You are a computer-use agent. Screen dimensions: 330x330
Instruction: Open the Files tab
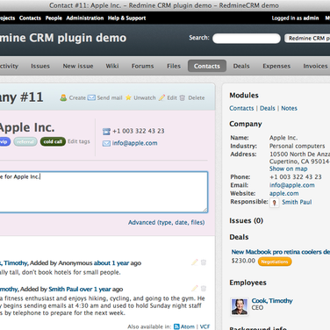pos(174,66)
